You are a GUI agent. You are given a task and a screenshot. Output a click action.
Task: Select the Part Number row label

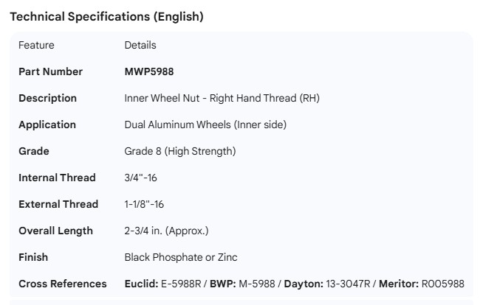[x=50, y=71]
